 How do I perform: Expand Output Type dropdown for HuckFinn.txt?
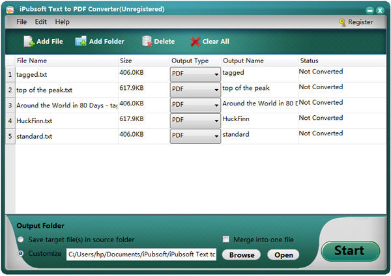(x=216, y=120)
